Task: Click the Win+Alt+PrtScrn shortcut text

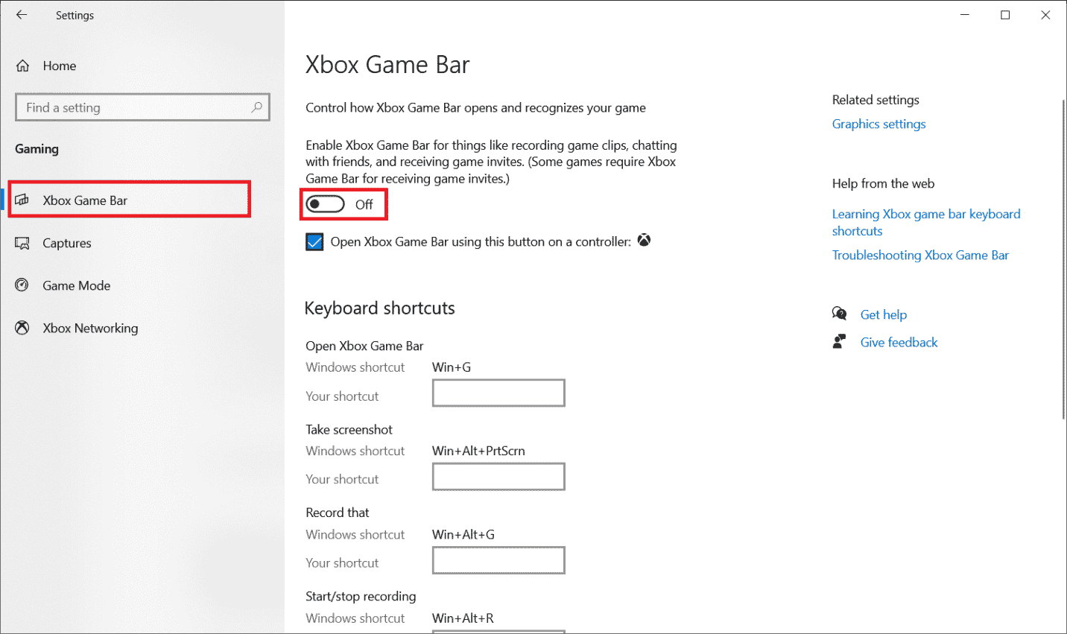Action: 478,451
